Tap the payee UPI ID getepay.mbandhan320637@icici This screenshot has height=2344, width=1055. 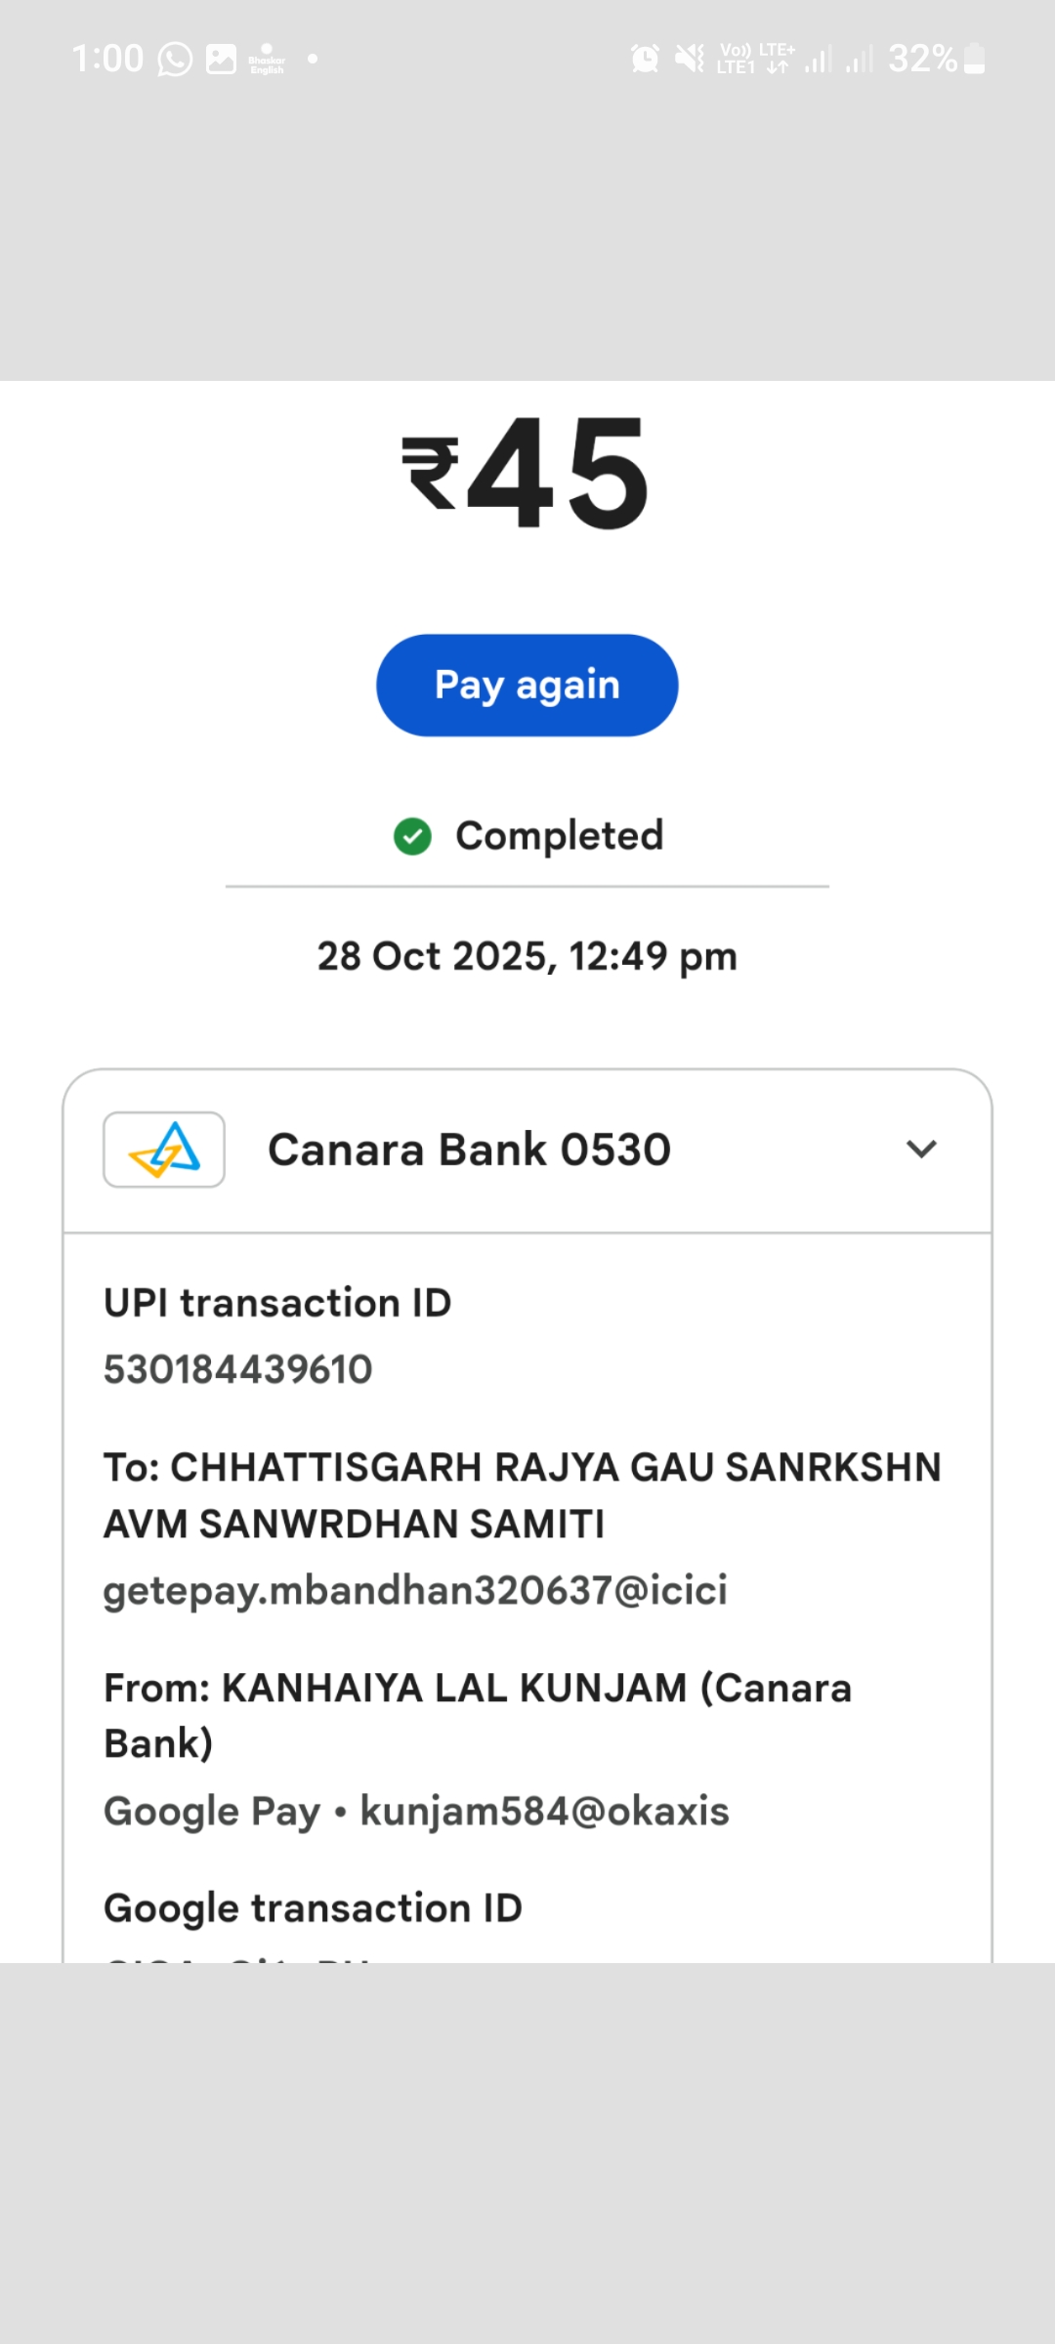(415, 1590)
